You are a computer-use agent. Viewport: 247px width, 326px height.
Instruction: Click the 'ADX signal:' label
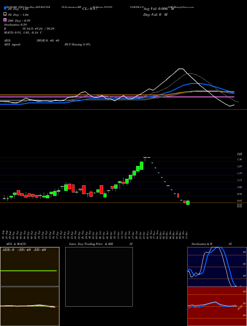pos(12,44)
